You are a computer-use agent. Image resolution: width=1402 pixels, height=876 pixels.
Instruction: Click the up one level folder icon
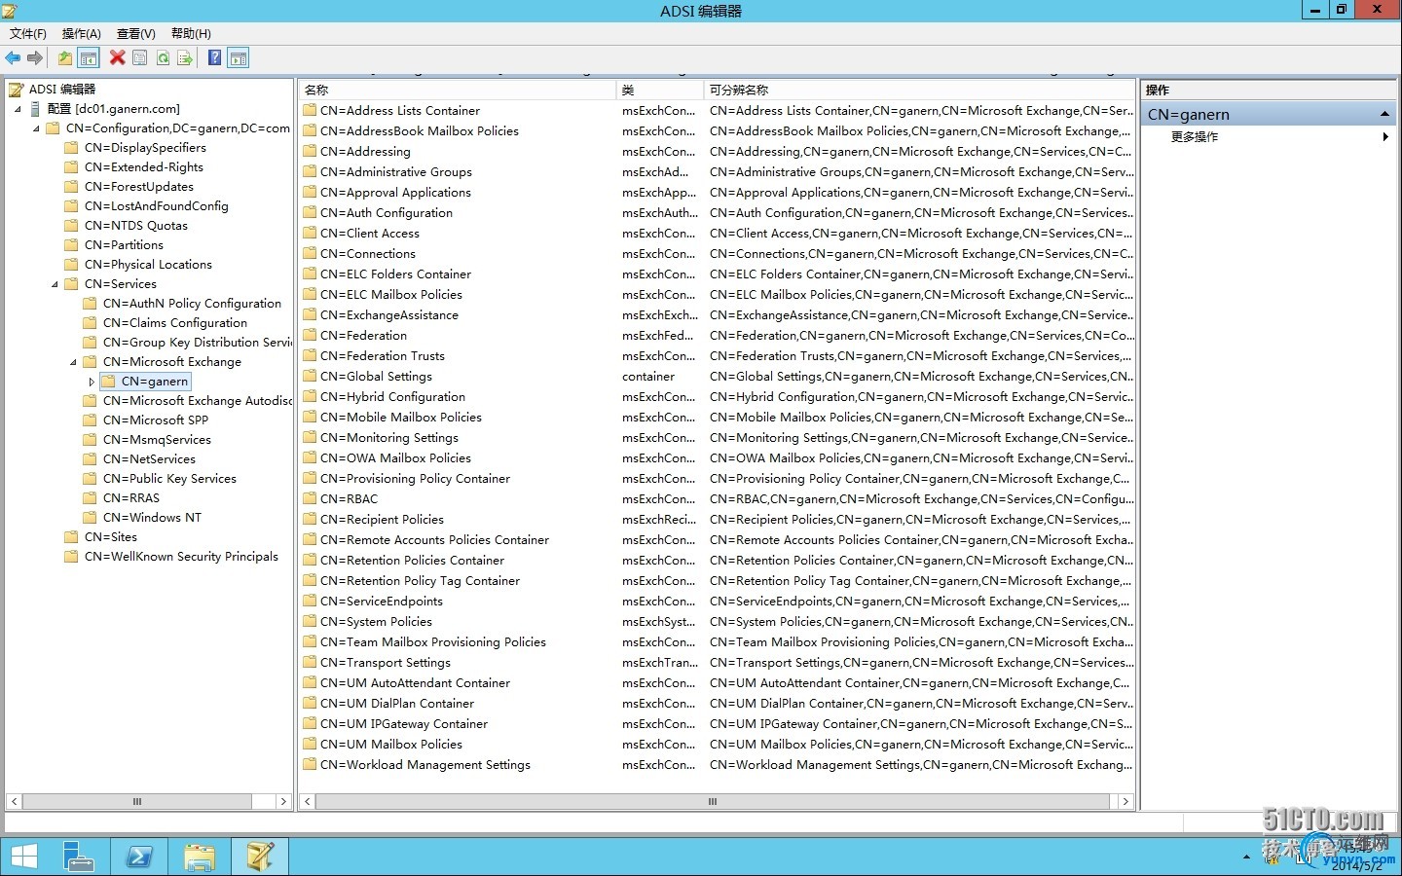coord(64,58)
